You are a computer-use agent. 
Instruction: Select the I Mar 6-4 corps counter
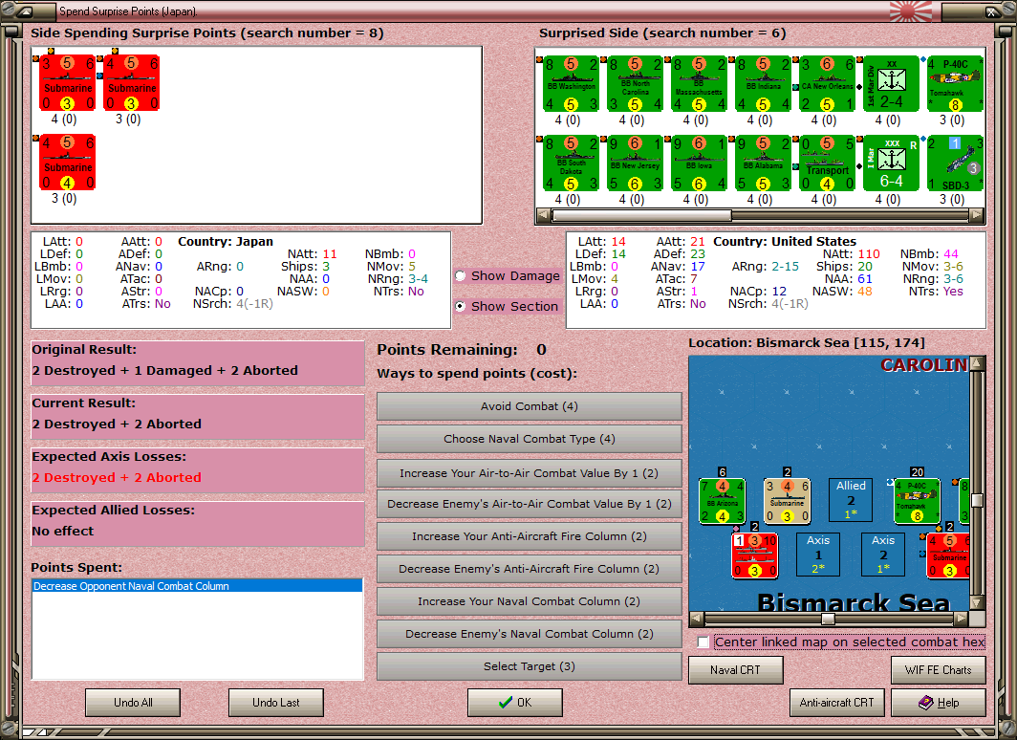(892, 163)
